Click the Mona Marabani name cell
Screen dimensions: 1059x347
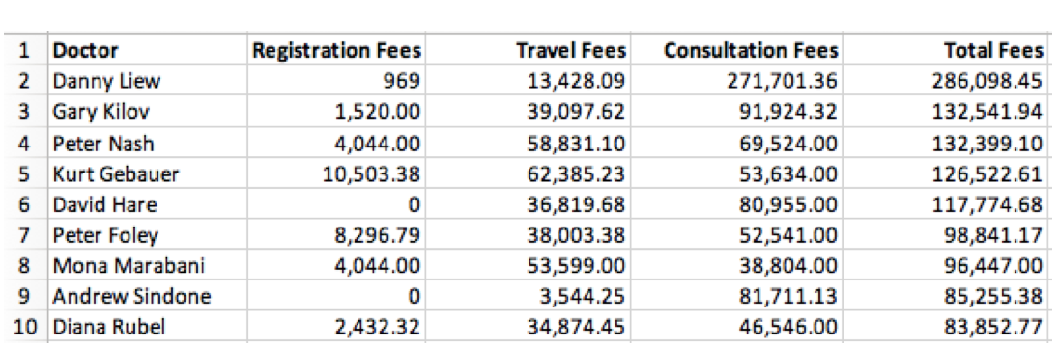pos(146,266)
